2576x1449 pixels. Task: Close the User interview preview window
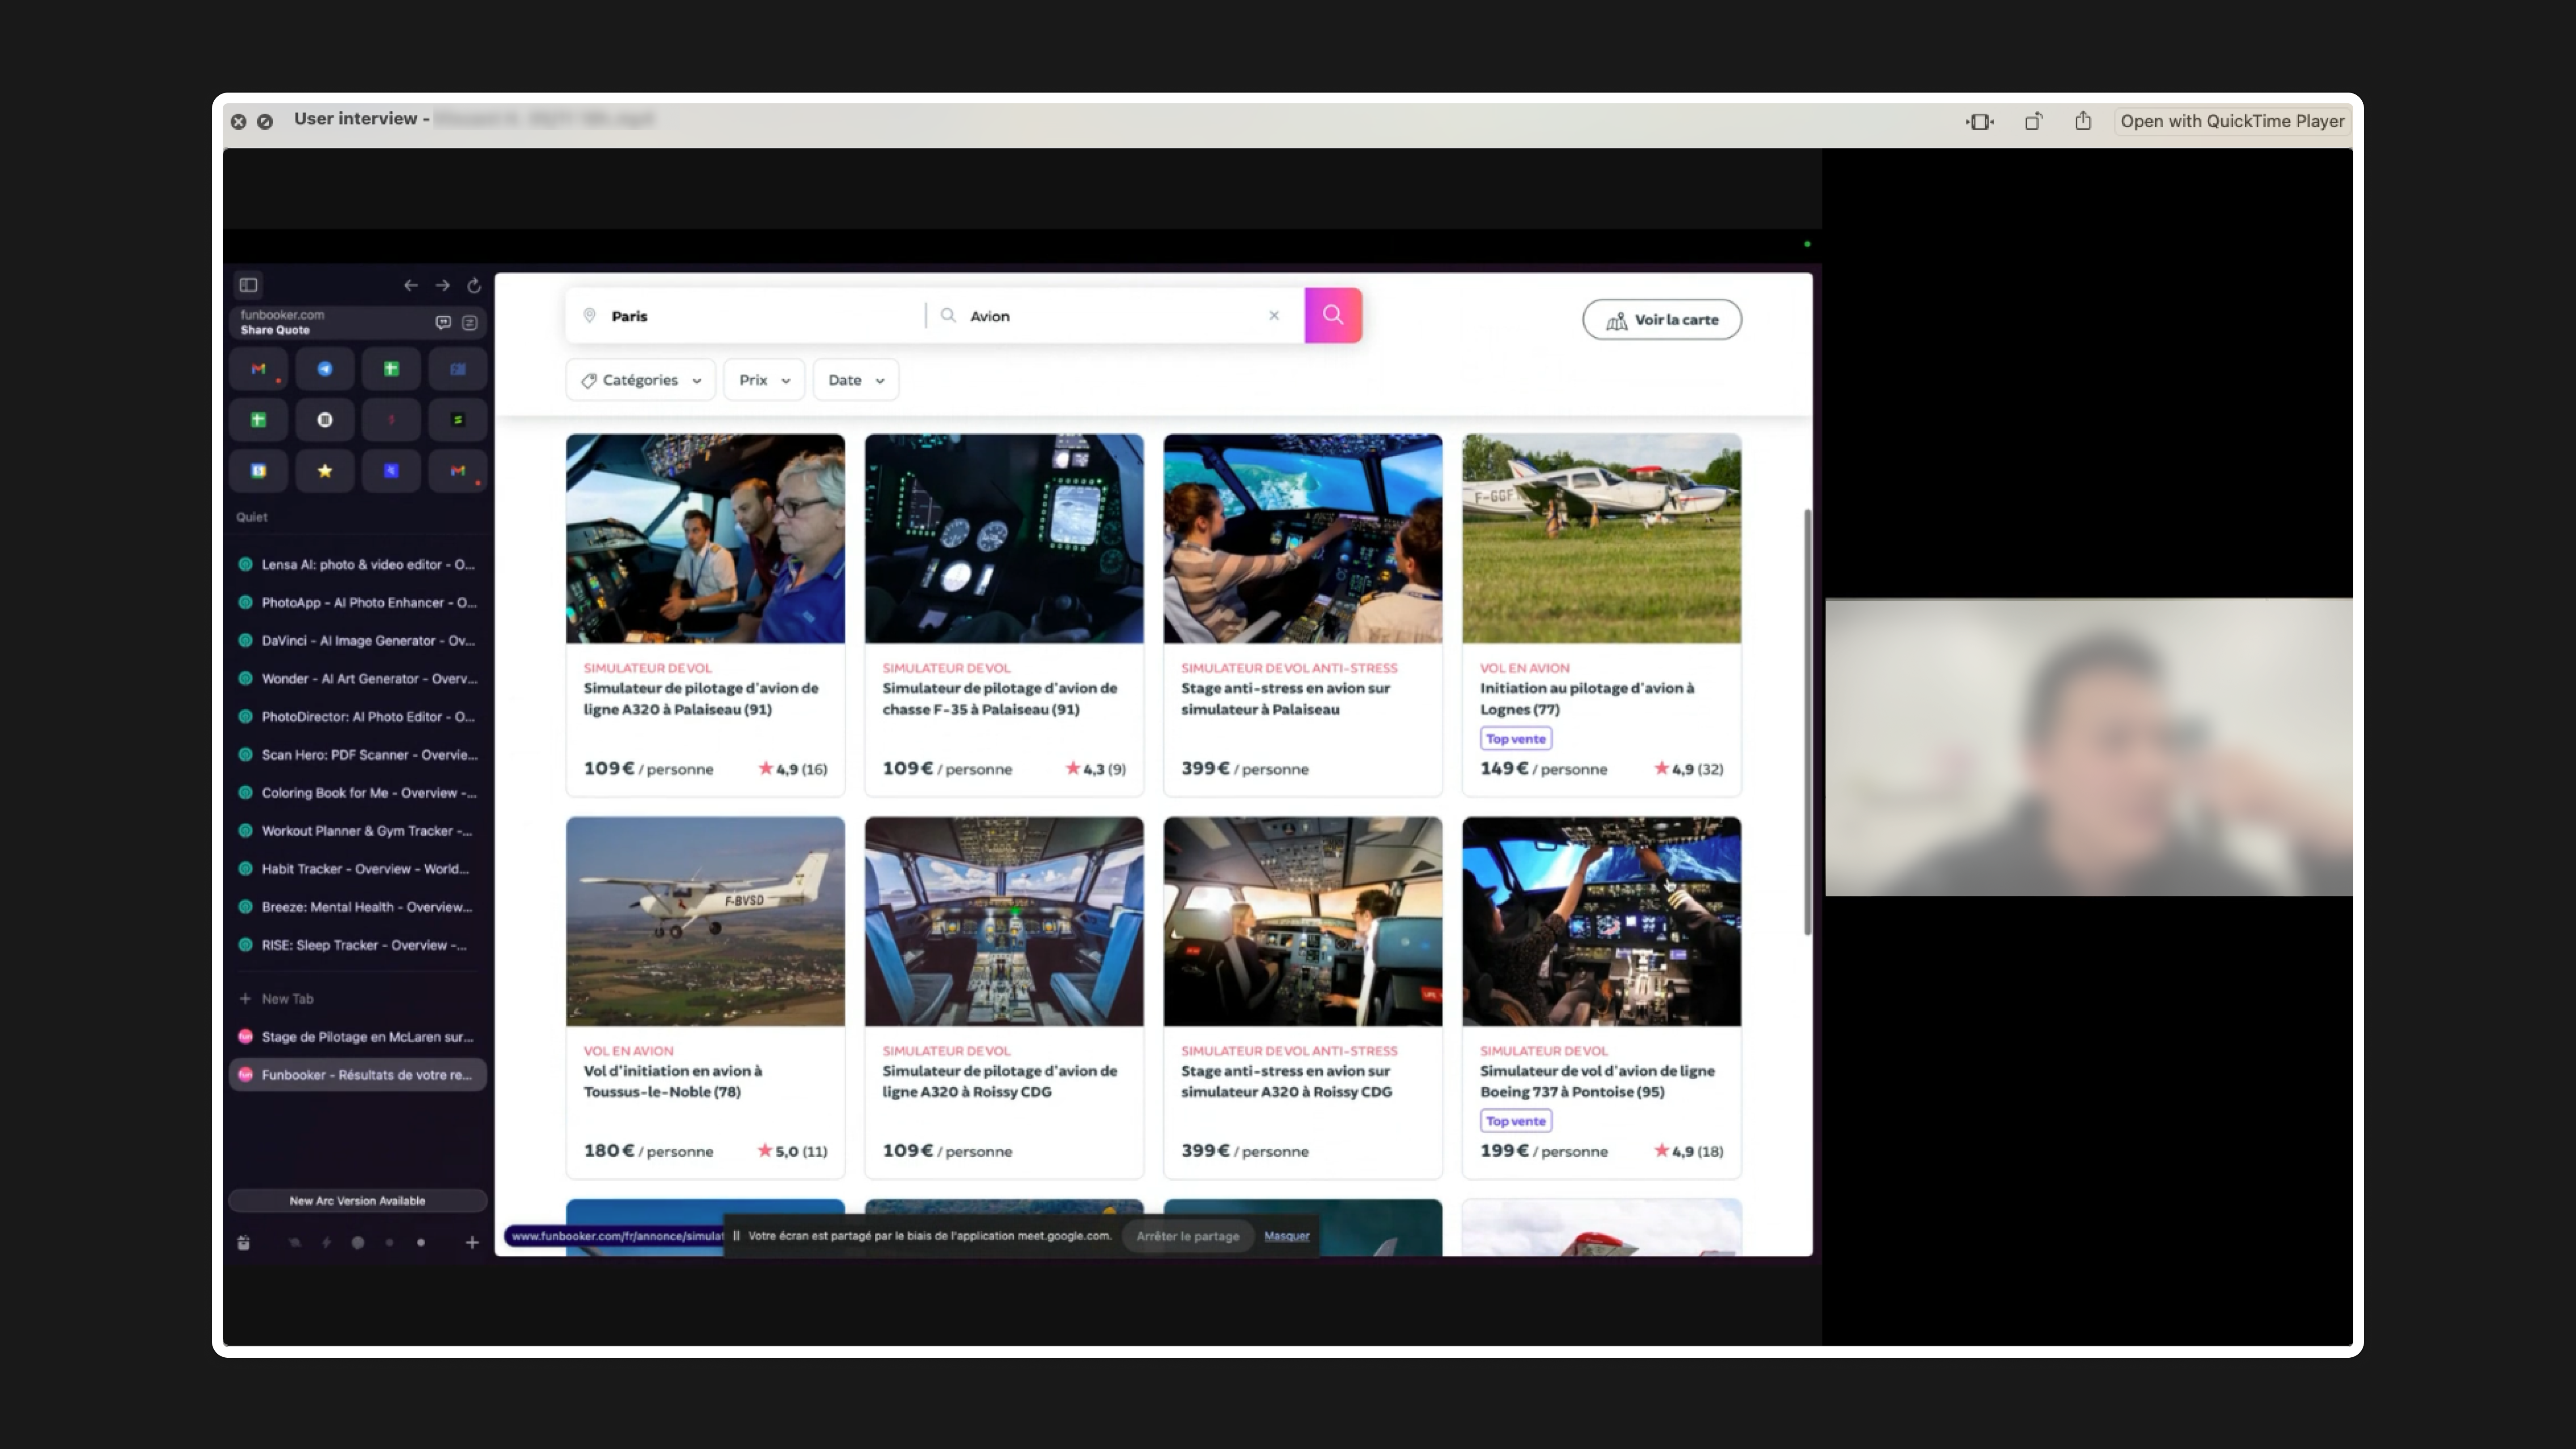[x=238, y=121]
